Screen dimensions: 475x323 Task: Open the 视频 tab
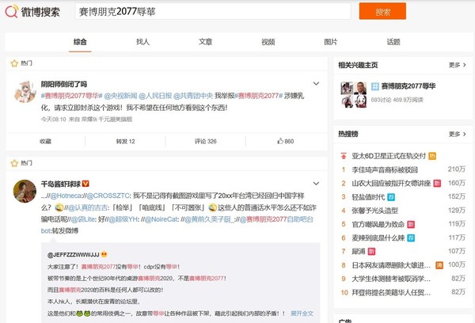coord(268,42)
